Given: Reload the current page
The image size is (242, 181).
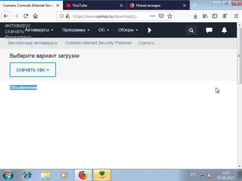Looking at the screenshot, I should pos(26,16).
